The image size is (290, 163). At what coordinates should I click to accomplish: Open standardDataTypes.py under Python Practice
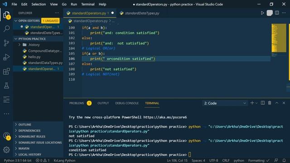[x=45, y=62]
